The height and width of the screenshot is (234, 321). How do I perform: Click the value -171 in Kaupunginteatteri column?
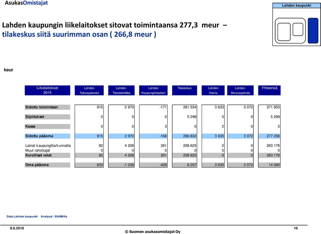(x=163, y=107)
